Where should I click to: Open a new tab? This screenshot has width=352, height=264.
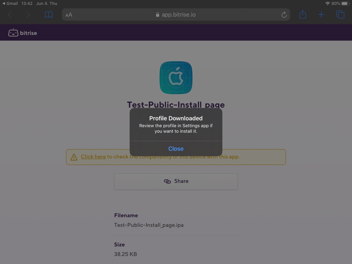click(x=321, y=14)
